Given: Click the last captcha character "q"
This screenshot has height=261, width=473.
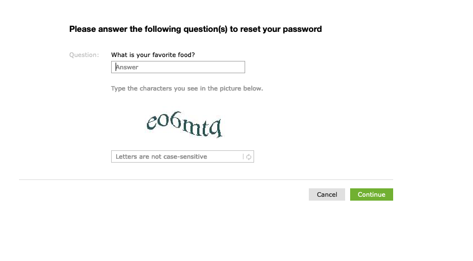Looking at the screenshot, I should [215, 129].
